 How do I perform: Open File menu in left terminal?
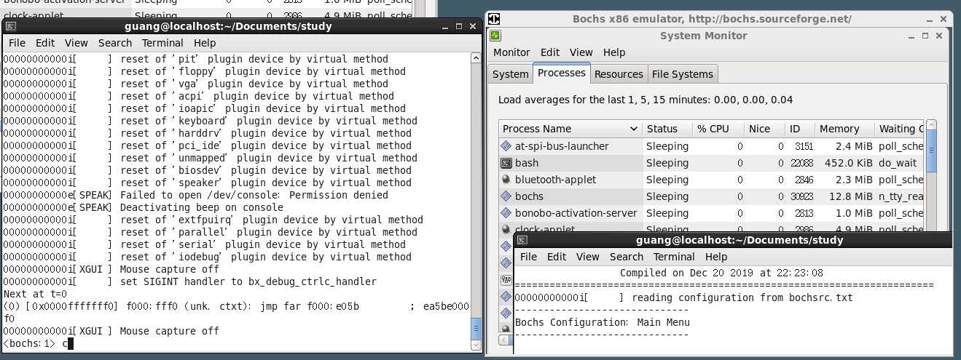click(x=17, y=43)
